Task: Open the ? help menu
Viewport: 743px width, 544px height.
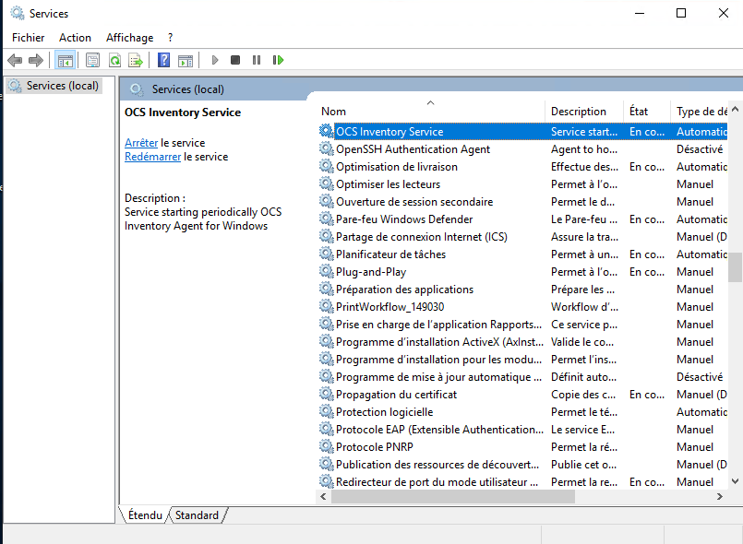Action: [170, 38]
